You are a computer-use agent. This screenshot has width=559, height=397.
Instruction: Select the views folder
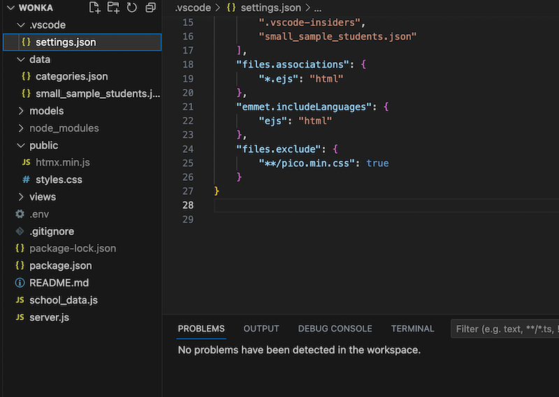[82, 197]
